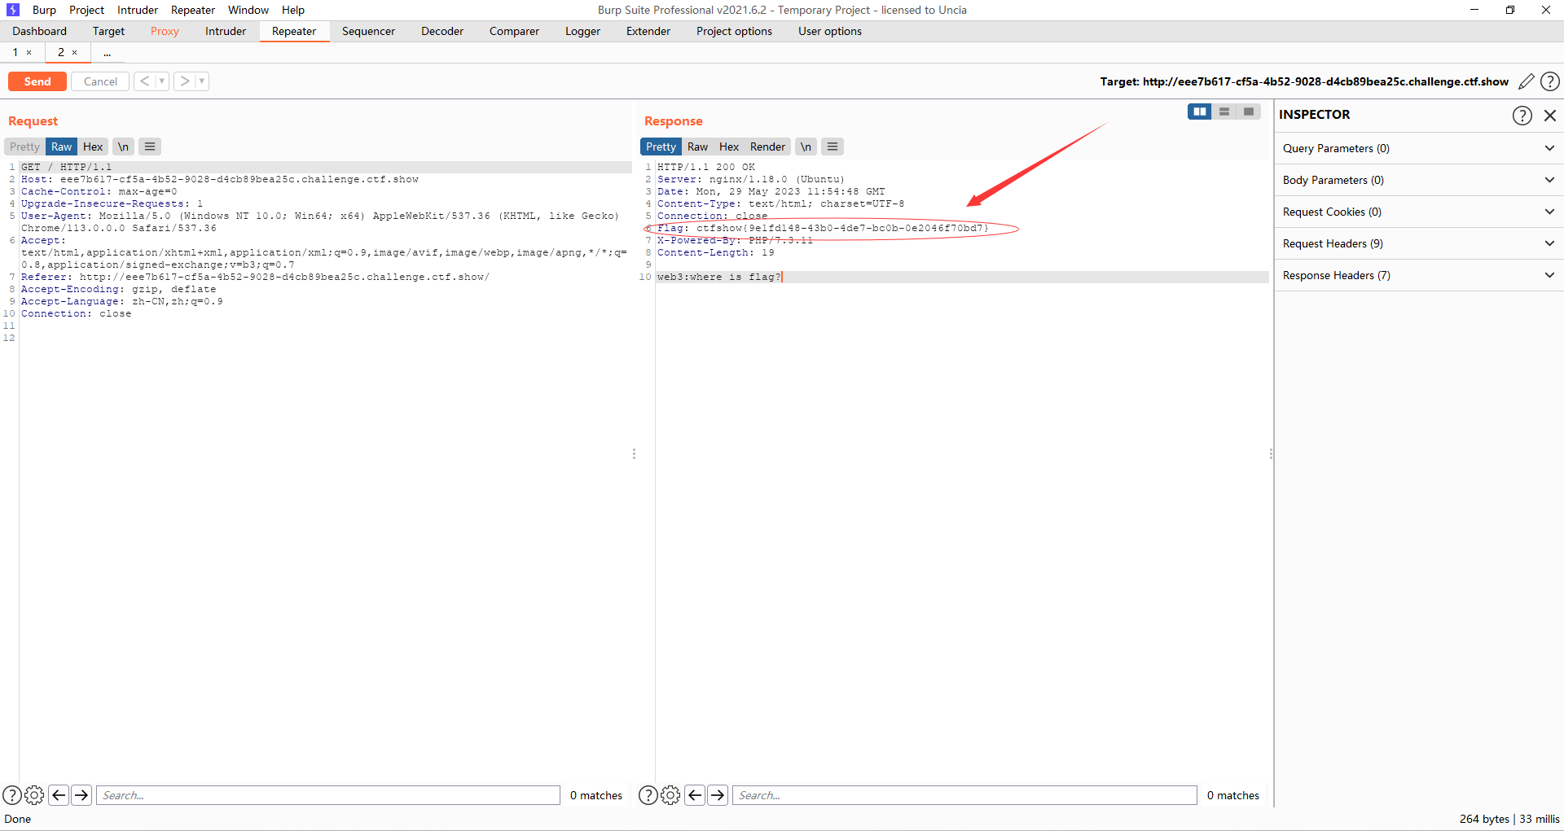Image resolution: width=1564 pixels, height=831 pixels.
Task: Open the Project options tab
Action: coord(734,31)
